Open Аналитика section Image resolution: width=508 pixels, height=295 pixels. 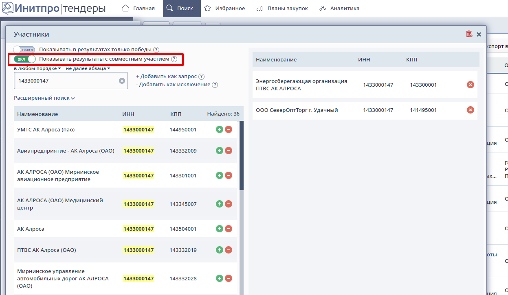(339, 8)
